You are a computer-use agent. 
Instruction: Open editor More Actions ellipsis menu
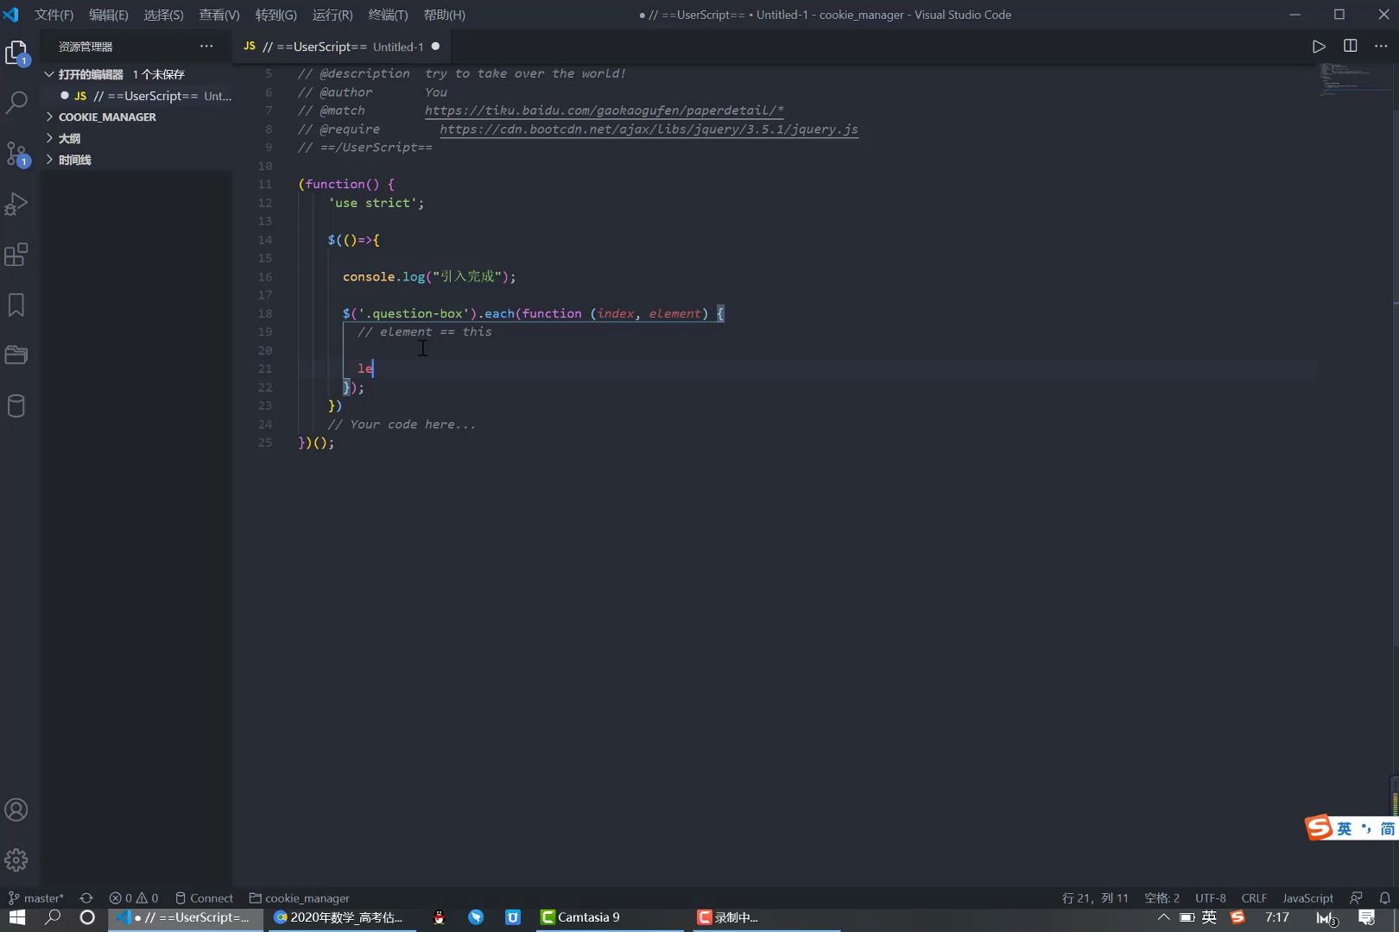(x=1381, y=47)
